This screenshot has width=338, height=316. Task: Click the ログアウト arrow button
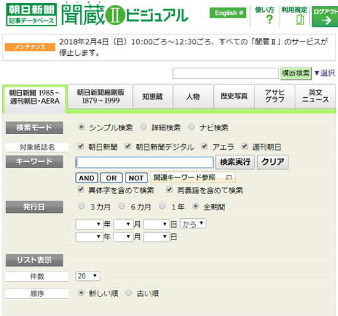click(325, 16)
